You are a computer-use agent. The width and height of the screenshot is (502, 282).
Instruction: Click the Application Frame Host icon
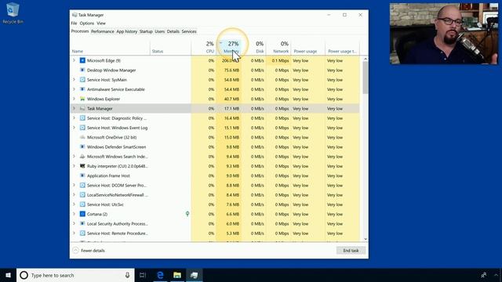pyautogui.click(x=82, y=175)
